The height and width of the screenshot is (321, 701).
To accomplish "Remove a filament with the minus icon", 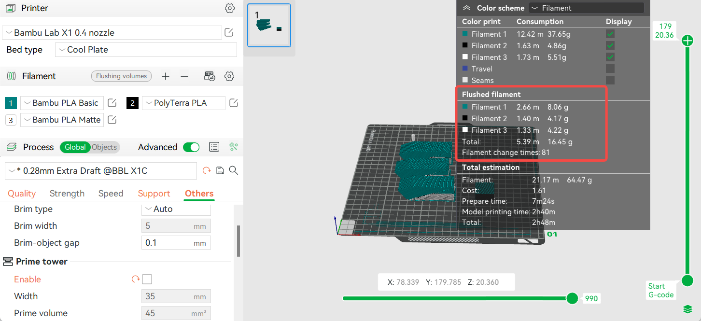I will (x=184, y=76).
